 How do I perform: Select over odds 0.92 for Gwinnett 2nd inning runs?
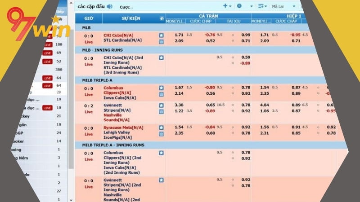tap(246, 180)
